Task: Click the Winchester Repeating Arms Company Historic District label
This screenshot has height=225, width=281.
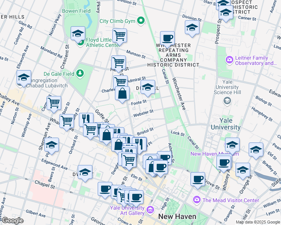Action: coord(173,55)
